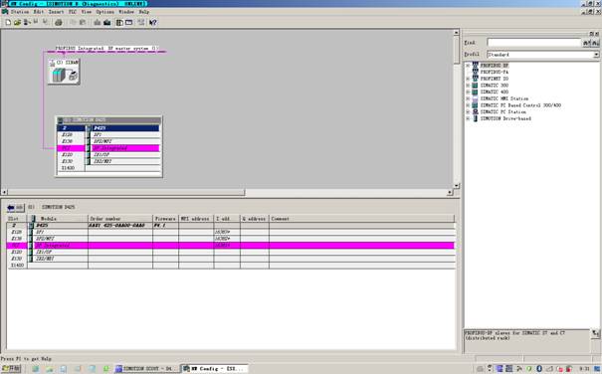The height and width of the screenshot is (374, 602).
Task: Click the Upload to PG toolbar icon
Action: coord(107,23)
